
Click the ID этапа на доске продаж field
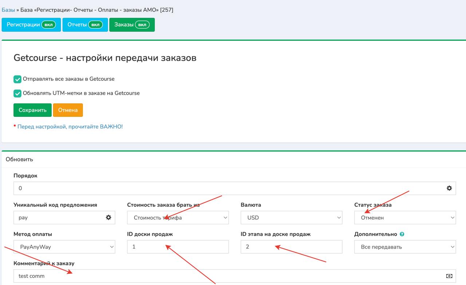[291, 247]
